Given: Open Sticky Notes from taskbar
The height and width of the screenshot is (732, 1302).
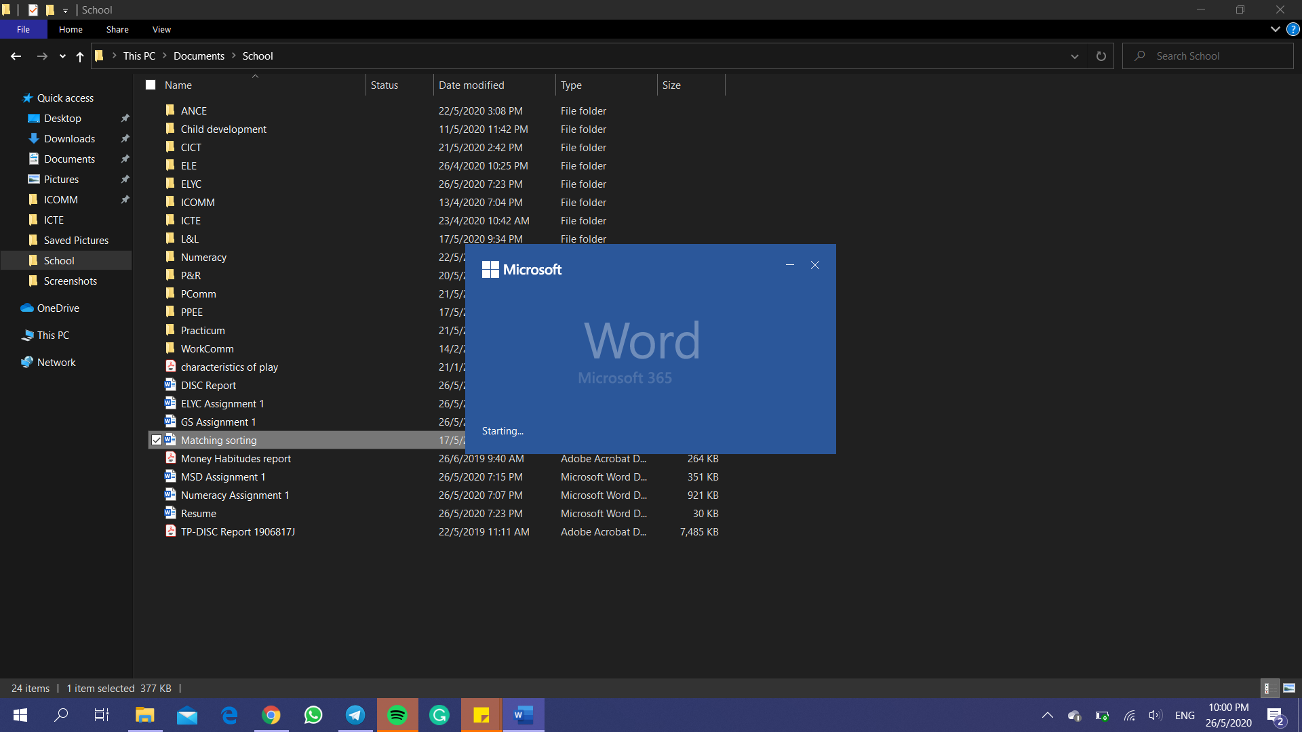Looking at the screenshot, I should point(481,715).
